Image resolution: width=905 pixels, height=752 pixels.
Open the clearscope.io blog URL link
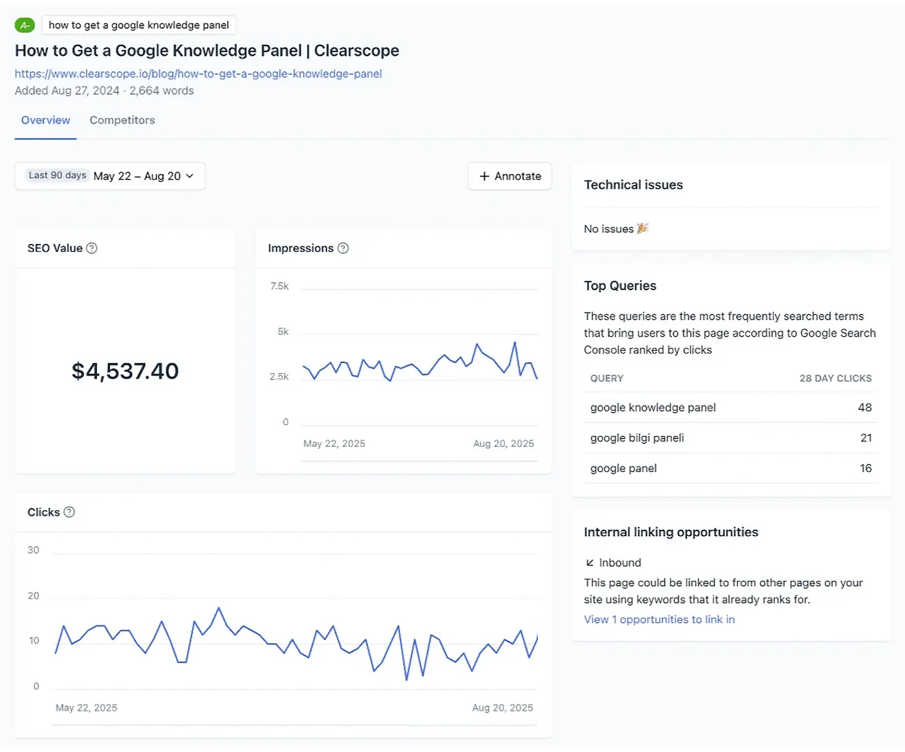(198, 74)
